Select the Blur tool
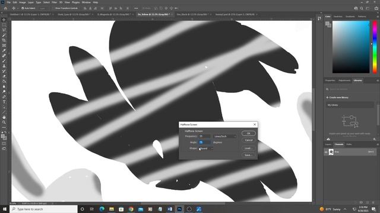Viewport: 380px width, 213px height. [4, 86]
